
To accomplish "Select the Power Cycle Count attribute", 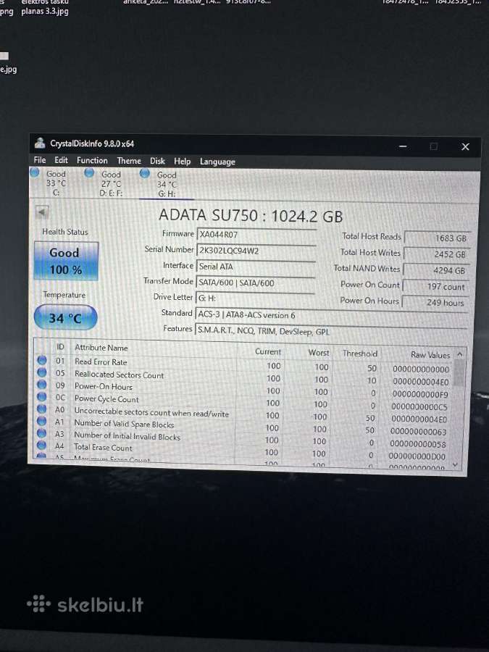I will point(106,398).
